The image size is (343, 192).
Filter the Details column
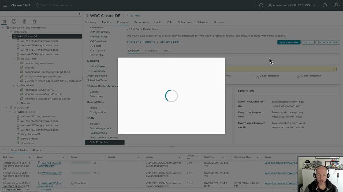click(138, 157)
